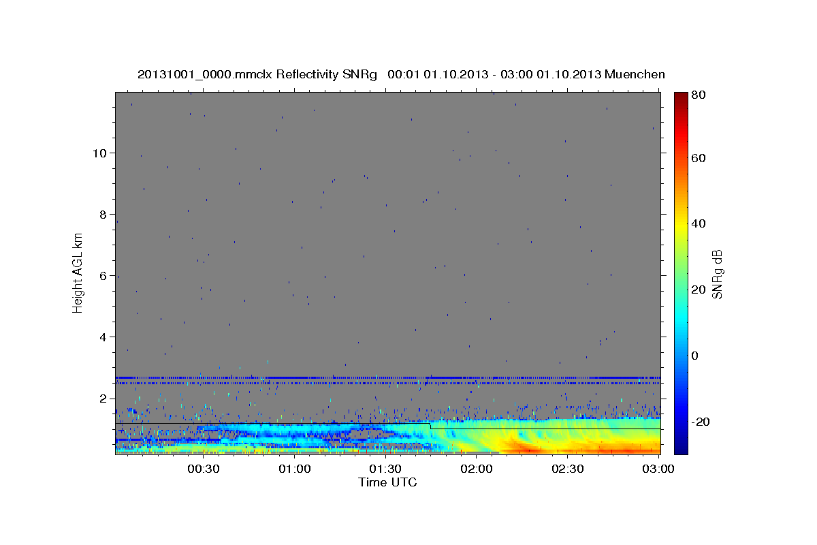Click the dark blue bottom of the colorbar
This screenshot has height=545, width=817.
(681, 448)
